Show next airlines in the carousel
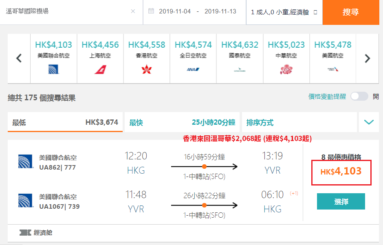Screen dimensions: 383x245 pyautogui.click(x=368, y=58)
